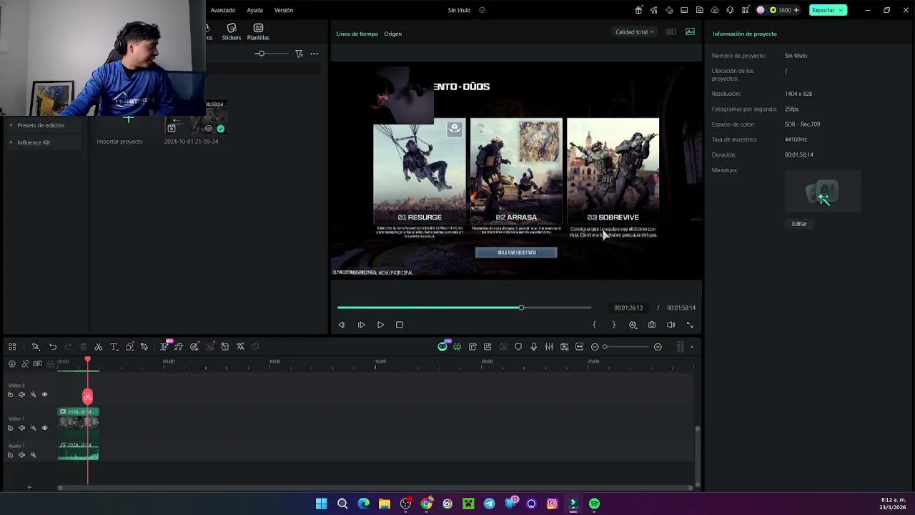The image size is (915, 515).
Task: Switch to the Stickers tab
Action: (232, 32)
